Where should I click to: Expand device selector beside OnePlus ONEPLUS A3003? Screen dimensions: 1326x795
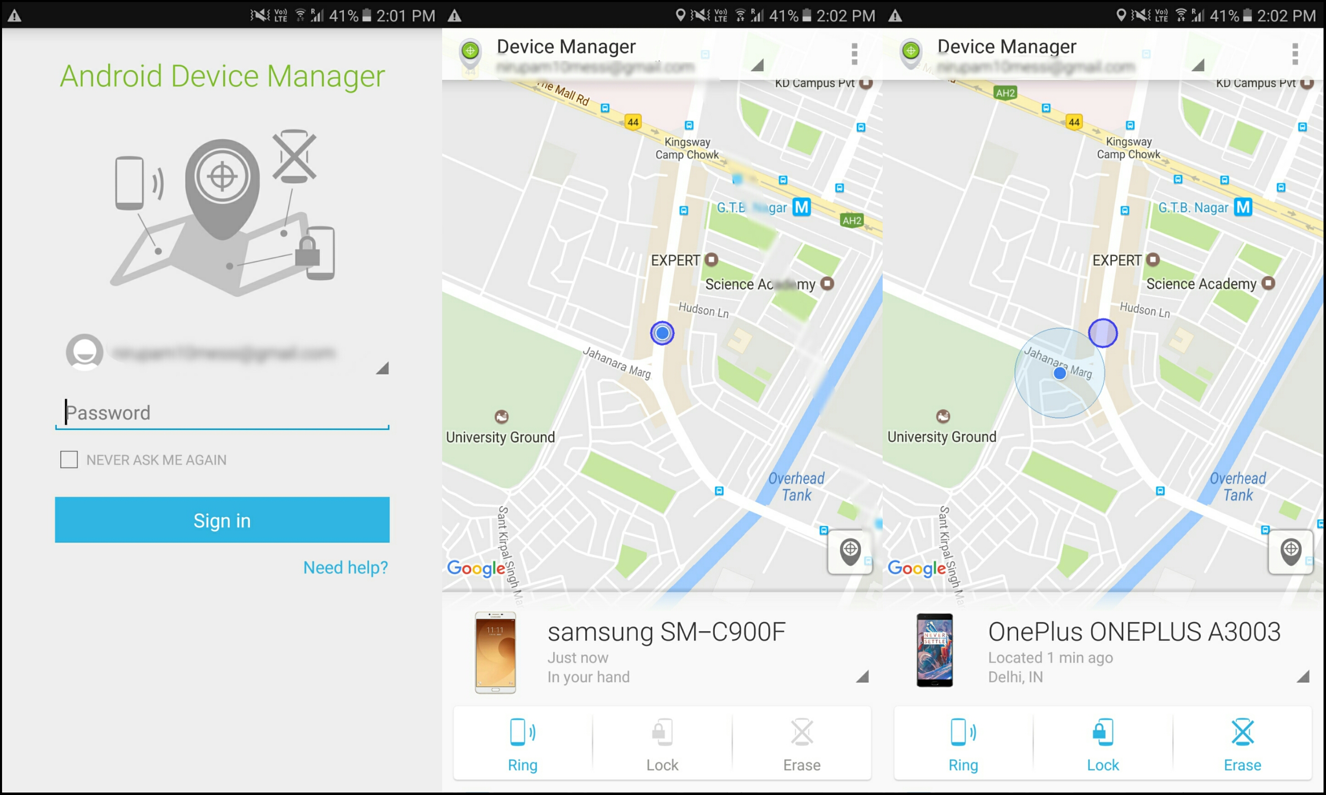pyautogui.click(x=1303, y=676)
